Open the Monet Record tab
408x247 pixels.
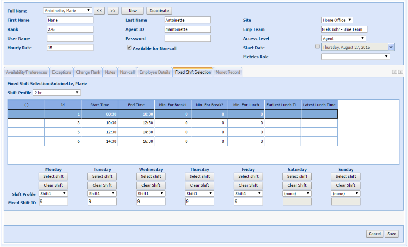228,72
